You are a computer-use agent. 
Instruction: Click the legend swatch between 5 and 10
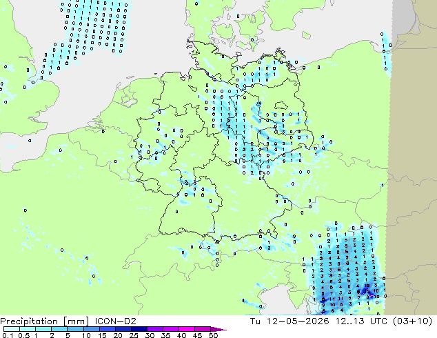point(75,329)
